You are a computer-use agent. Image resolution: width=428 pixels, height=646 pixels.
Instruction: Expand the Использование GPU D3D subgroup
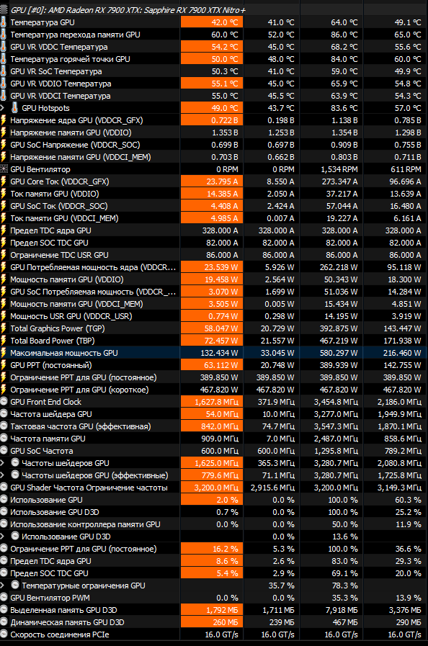pos(2,537)
